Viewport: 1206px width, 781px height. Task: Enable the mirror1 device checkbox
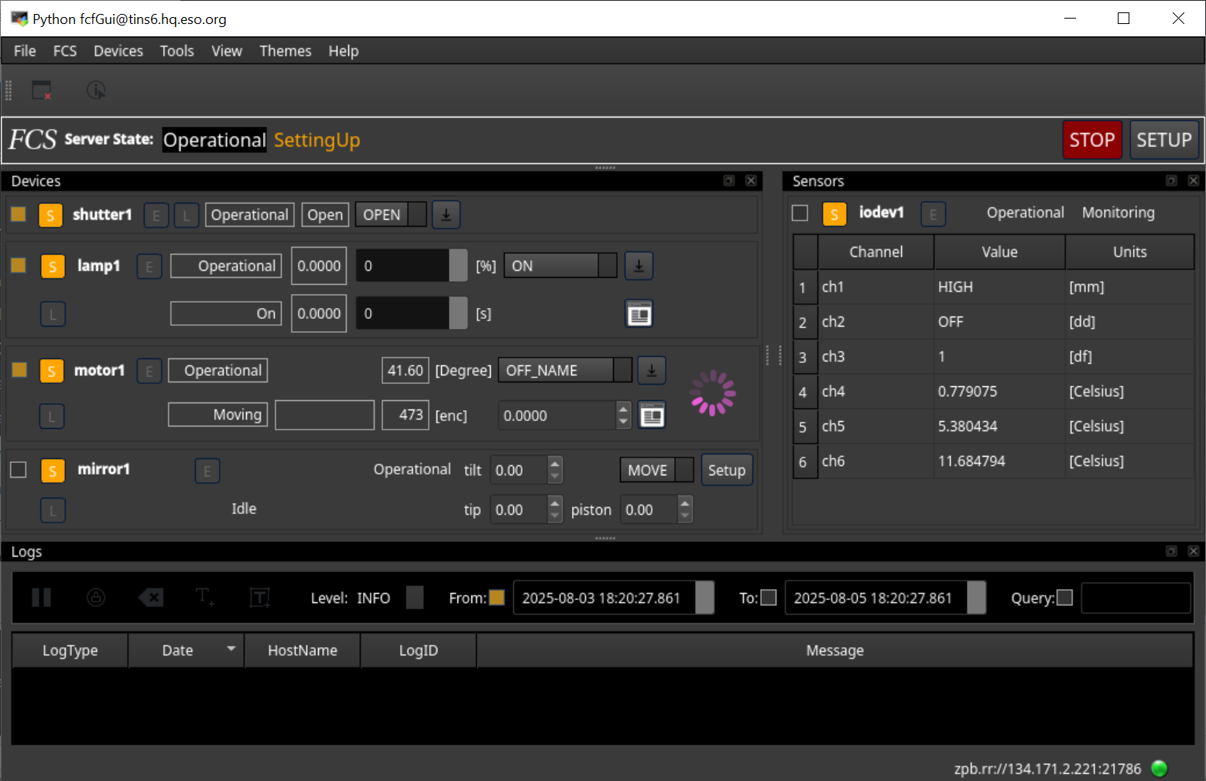tap(19, 470)
